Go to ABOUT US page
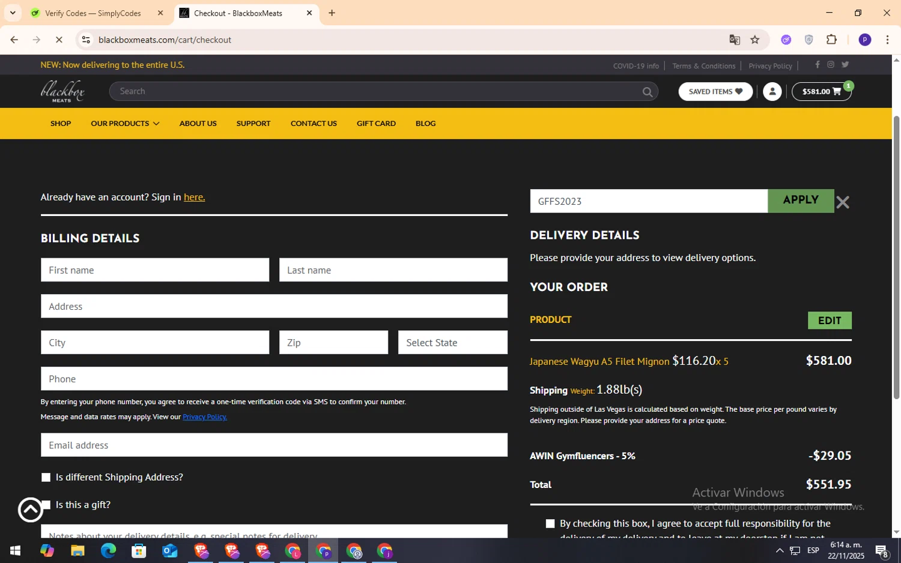This screenshot has width=901, height=563. click(x=198, y=124)
